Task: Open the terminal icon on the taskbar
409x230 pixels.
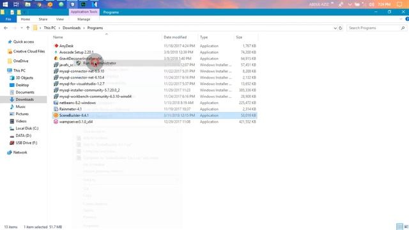Action: tap(84, 4)
